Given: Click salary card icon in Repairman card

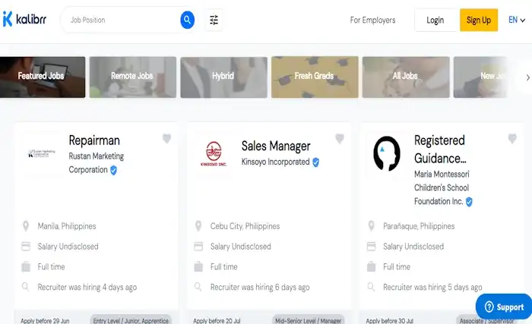Looking at the screenshot, I should pyautogui.click(x=26, y=247).
